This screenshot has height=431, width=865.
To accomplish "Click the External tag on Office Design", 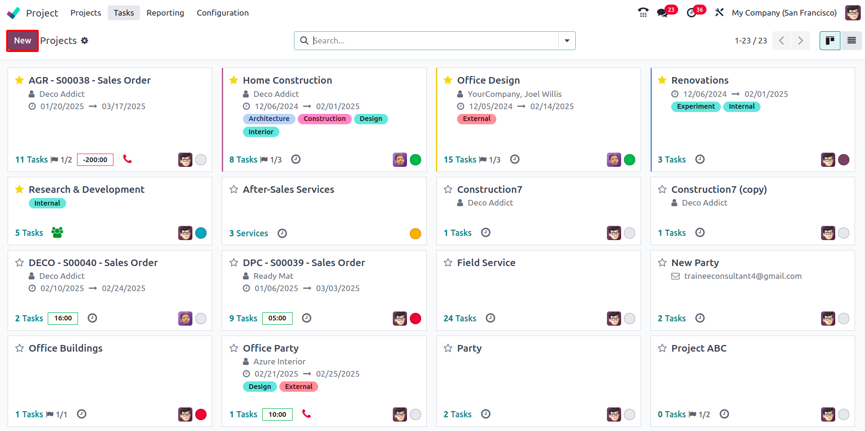I will click(476, 119).
